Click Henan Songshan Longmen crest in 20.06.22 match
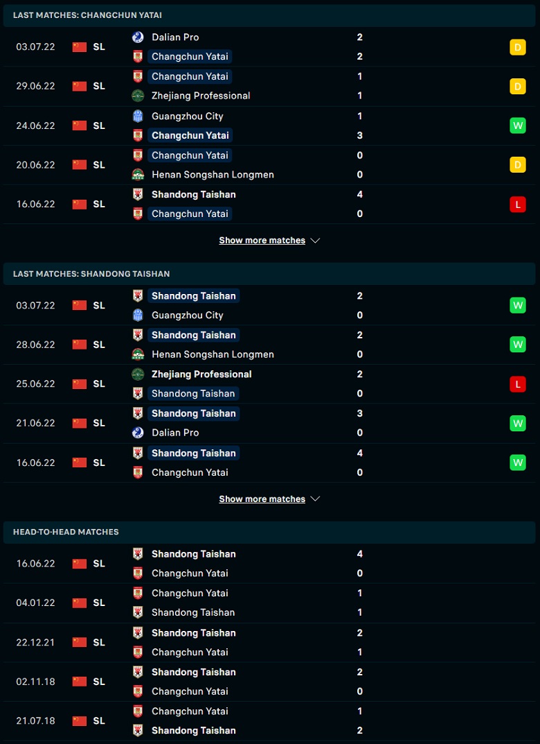The width and height of the screenshot is (540, 744). pos(138,175)
